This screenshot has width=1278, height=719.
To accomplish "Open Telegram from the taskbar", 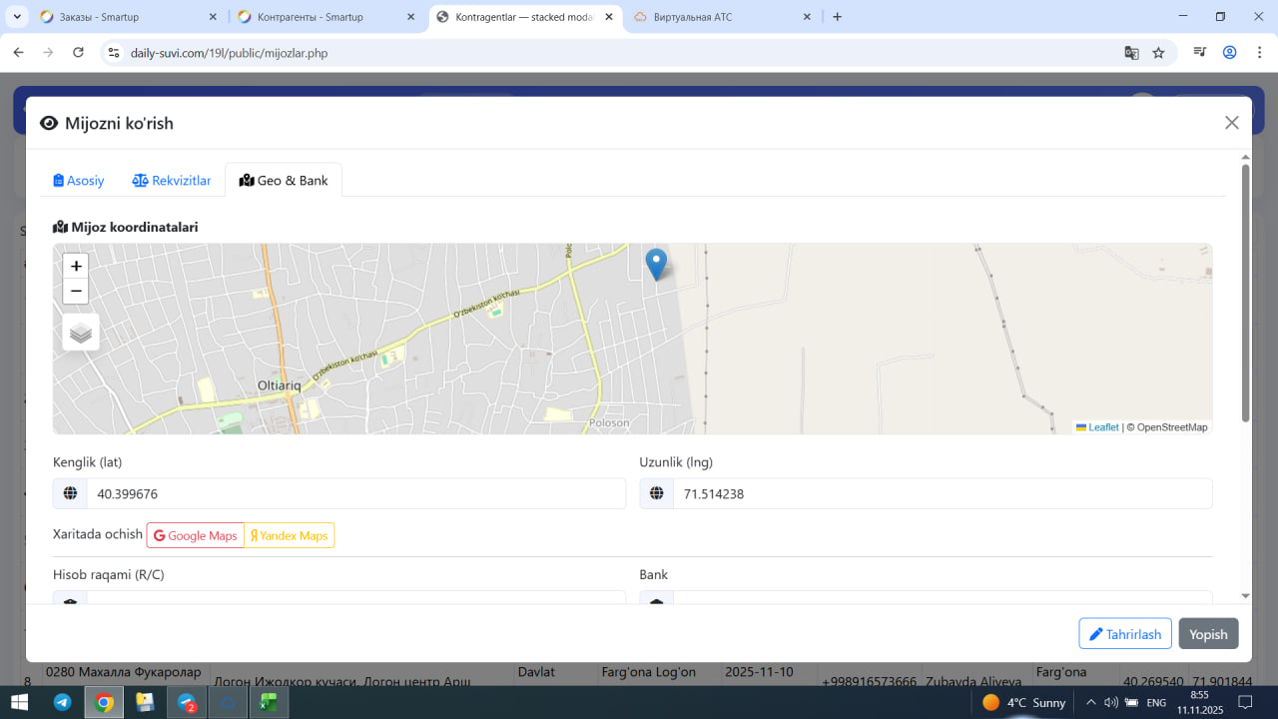I will click(62, 702).
